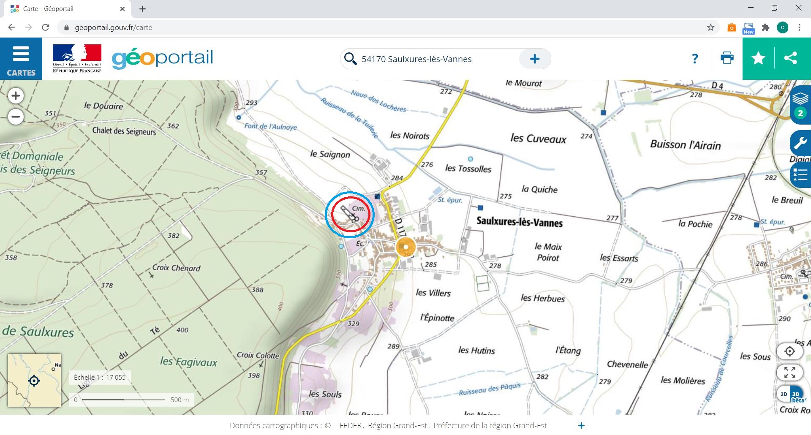
Task: Click 'le Douaire' map label
Action: tap(103, 106)
